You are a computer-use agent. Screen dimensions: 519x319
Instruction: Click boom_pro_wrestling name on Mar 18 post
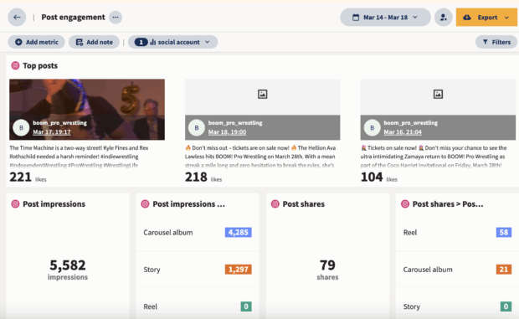(x=235, y=123)
